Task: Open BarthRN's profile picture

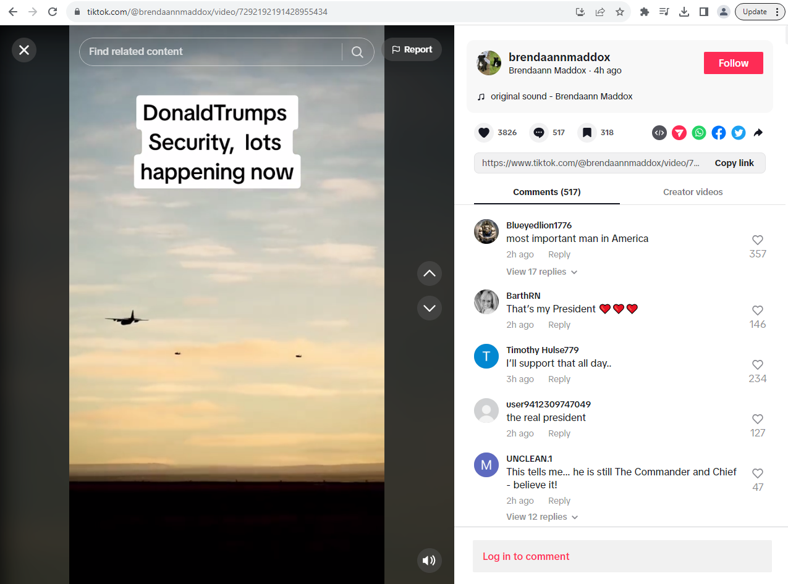Action: click(486, 302)
